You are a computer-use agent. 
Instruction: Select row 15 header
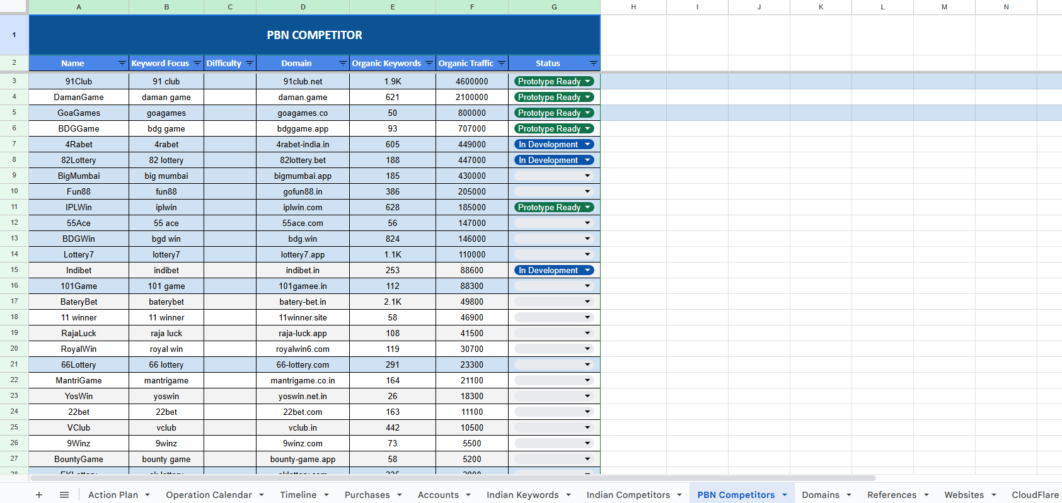click(14, 270)
